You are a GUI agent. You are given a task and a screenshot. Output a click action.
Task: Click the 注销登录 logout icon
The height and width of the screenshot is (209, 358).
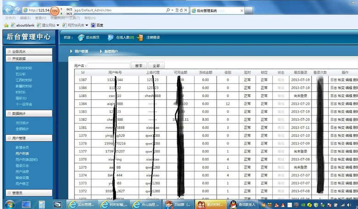(x=140, y=38)
